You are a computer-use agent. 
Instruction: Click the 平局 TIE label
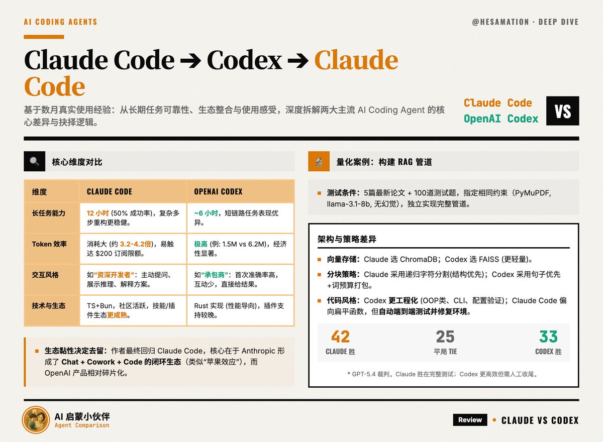pyautogui.click(x=445, y=352)
